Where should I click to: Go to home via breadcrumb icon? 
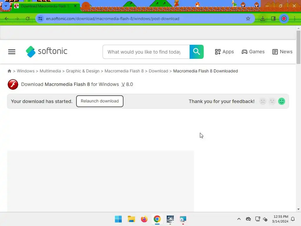(9, 71)
